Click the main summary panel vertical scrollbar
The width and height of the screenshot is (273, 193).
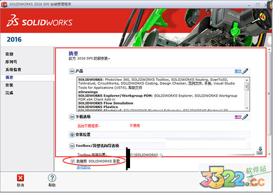click(269, 94)
